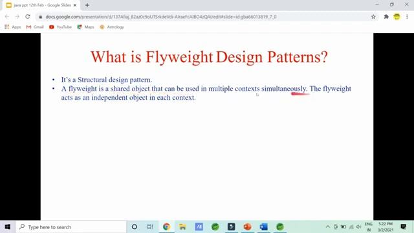This screenshot has height=233, width=414.
Task: Click the yellow extension icon in toolbar
Action: coord(397,17)
